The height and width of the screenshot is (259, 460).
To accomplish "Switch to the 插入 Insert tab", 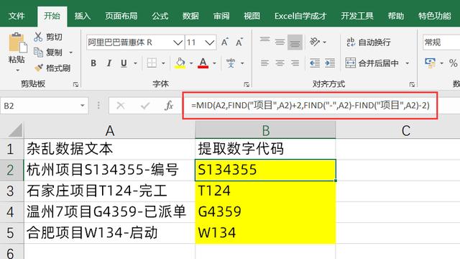I will (83, 16).
